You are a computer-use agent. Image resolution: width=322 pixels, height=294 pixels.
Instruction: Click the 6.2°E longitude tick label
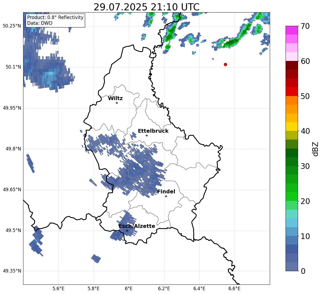(164, 289)
